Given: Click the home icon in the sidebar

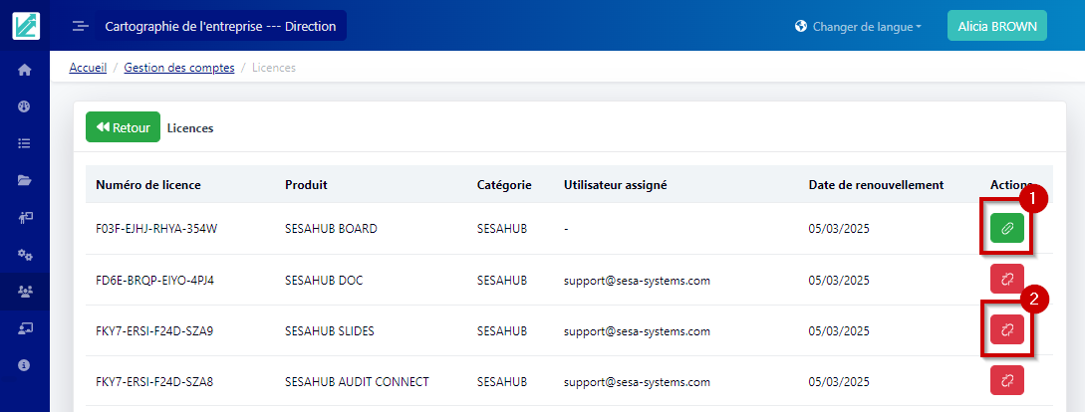Looking at the screenshot, I should [x=25, y=70].
